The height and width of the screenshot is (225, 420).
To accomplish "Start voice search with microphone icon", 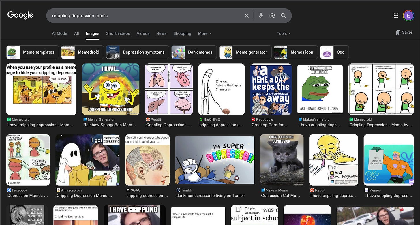I will [x=261, y=16].
